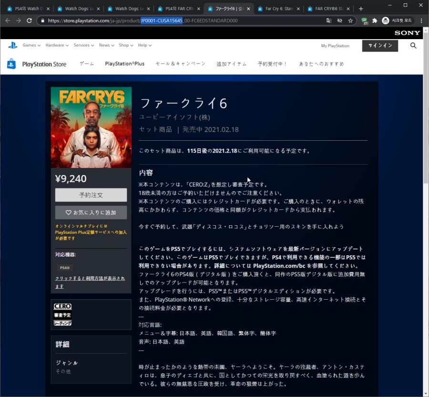This screenshot has width=429, height=397.
Task: Bookmark this page with the star icon
Action: [350, 21]
